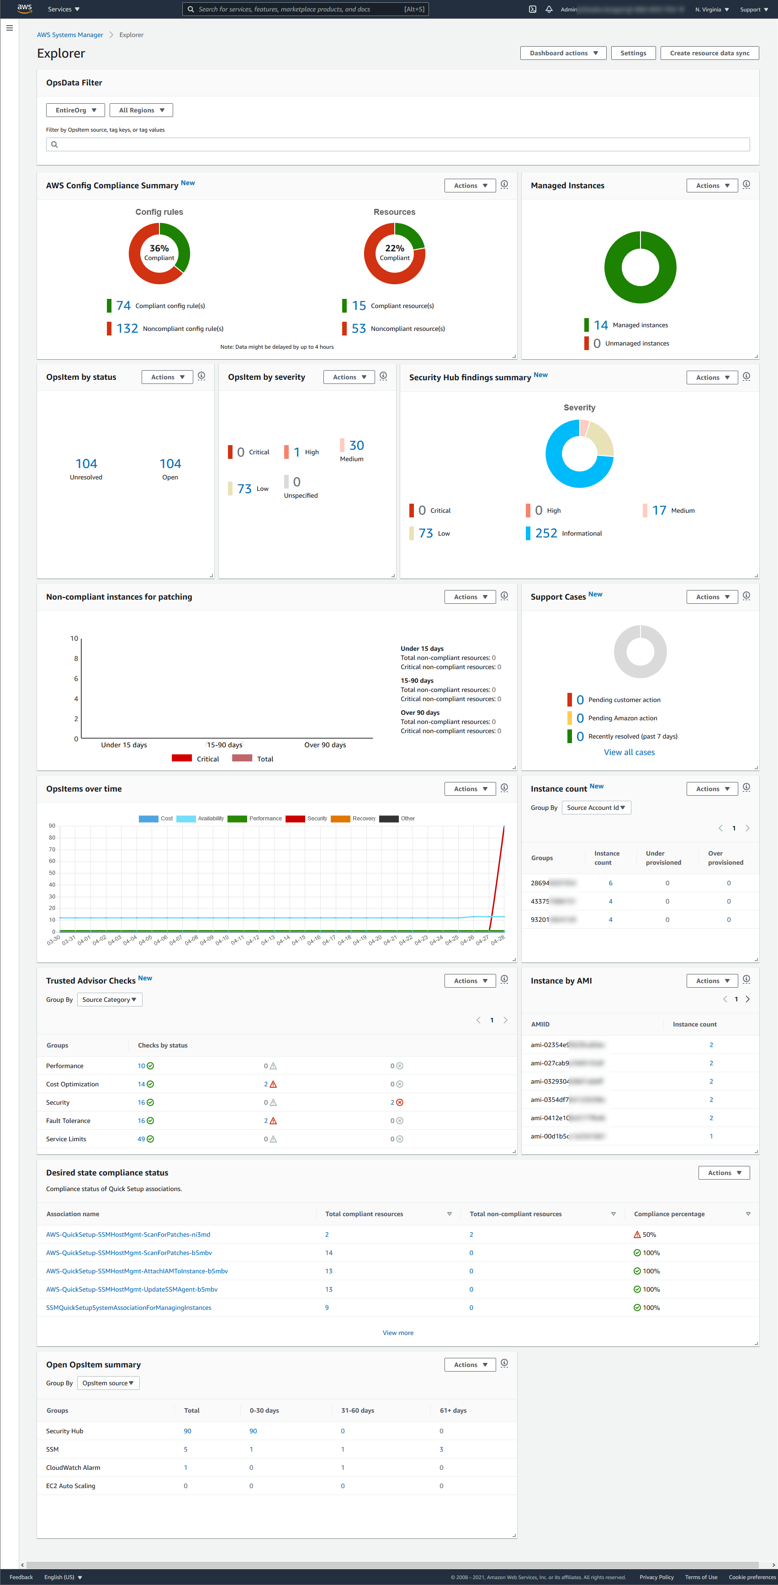The width and height of the screenshot is (778, 1585).
Task: Go to AWS Systems Manager breadcrumb
Action: click(70, 35)
